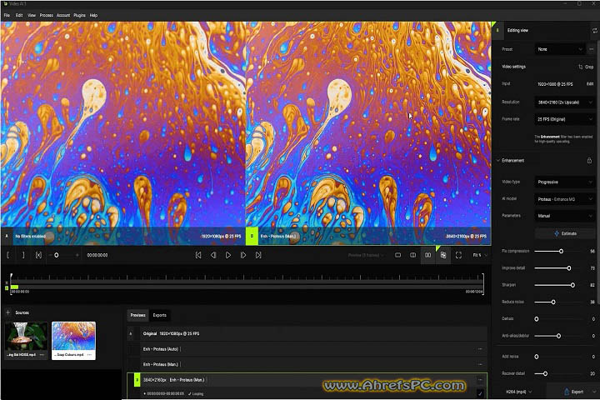Viewport: 600px width, 400px height.
Task: Open the Plugins menu
Action: (80, 15)
